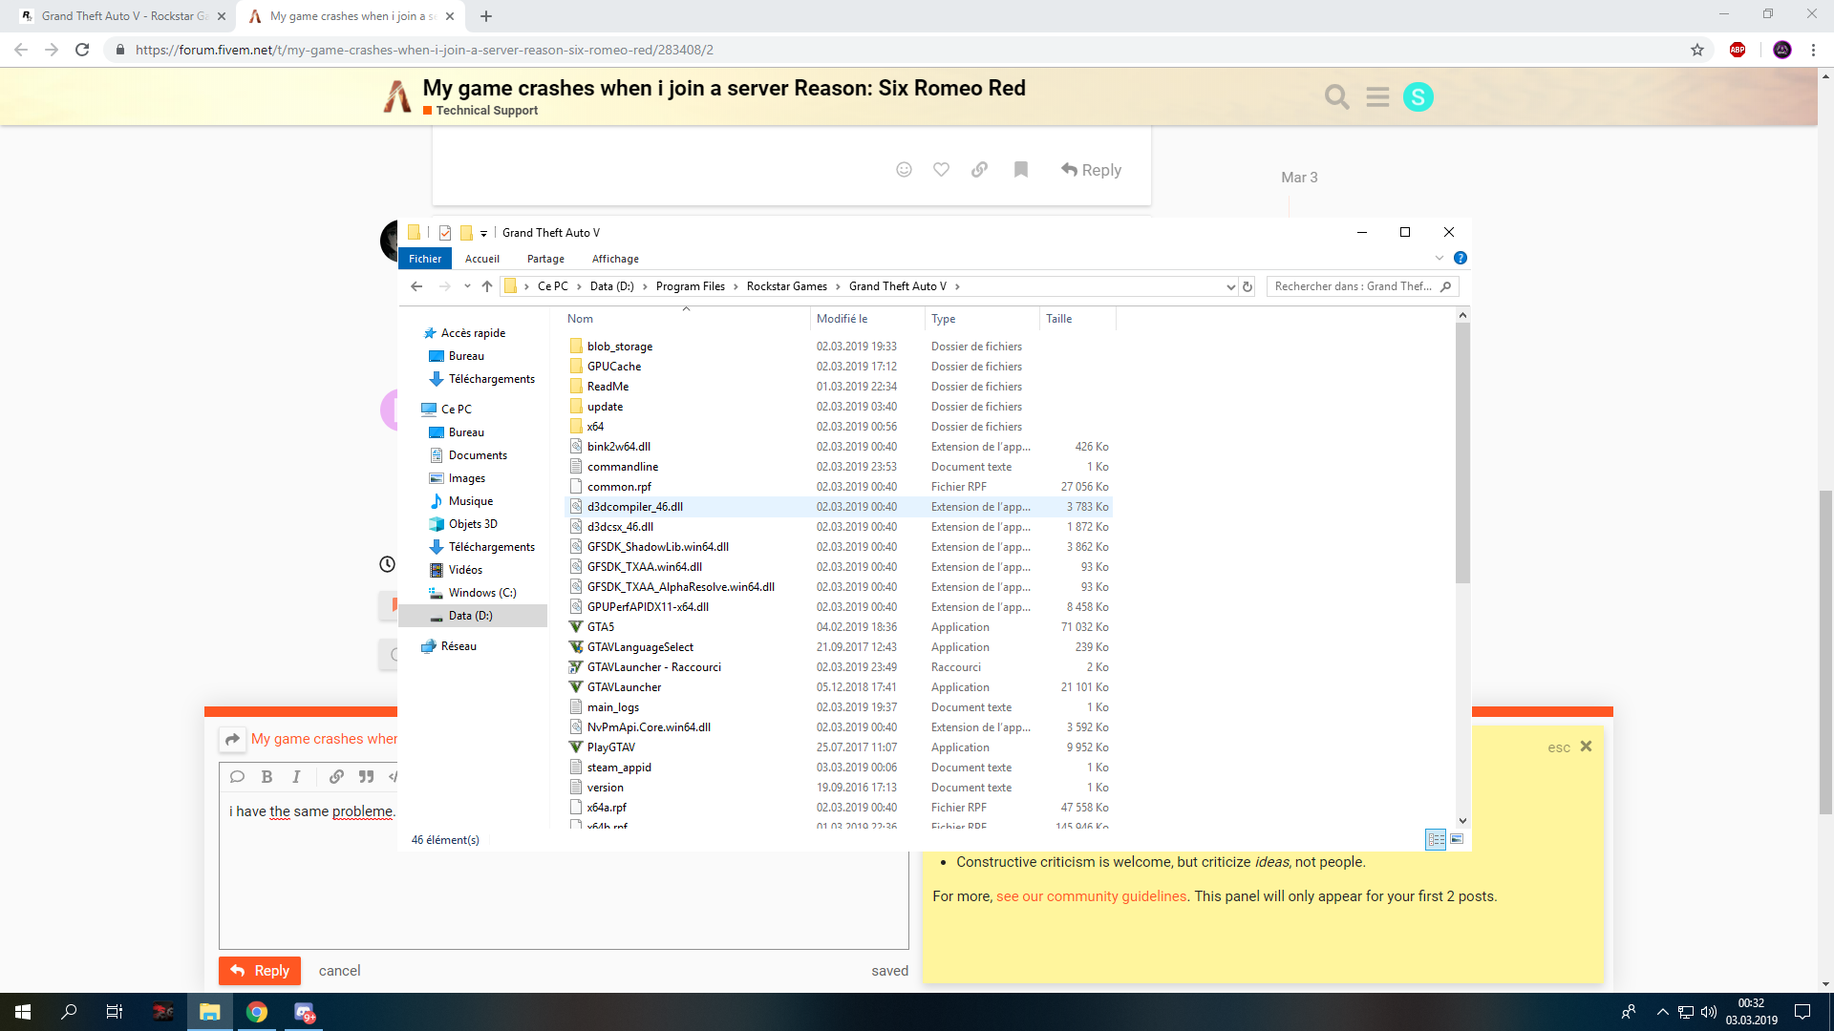
Task: Click Reply on the post above
Action: pyautogui.click(x=1091, y=170)
